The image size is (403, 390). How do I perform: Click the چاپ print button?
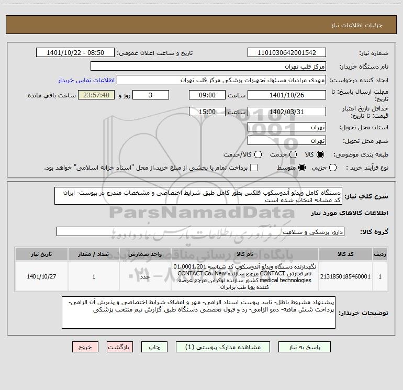tap(154, 347)
